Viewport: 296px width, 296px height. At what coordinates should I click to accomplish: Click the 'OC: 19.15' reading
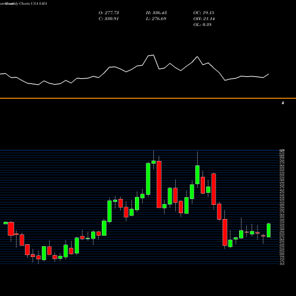pos(204,13)
